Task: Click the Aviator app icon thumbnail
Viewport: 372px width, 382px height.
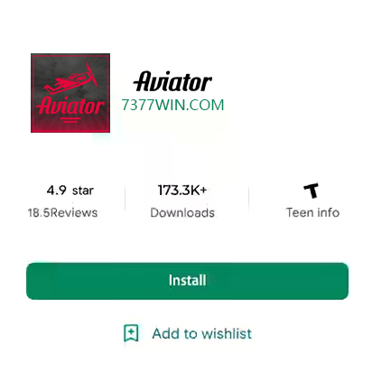Action: [70, 93]
